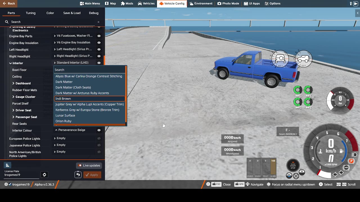Collapse the Interior tree node
Screen dimensions: 360x202
(x=10, y=63)
